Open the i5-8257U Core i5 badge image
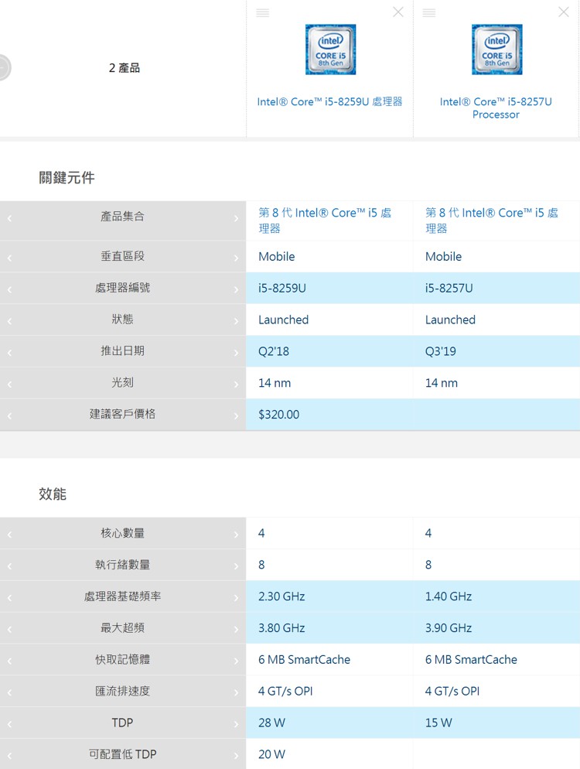The width and height of the screenshot is (580, 769). [496, 50]
